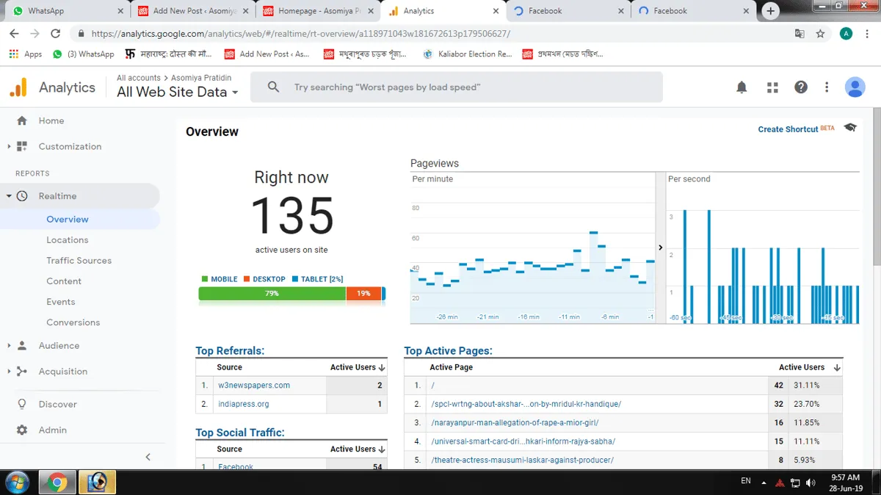Click the Create Shortcut link
The height and width of the screenshot is (495, 881).
click(x=788, y=129)
